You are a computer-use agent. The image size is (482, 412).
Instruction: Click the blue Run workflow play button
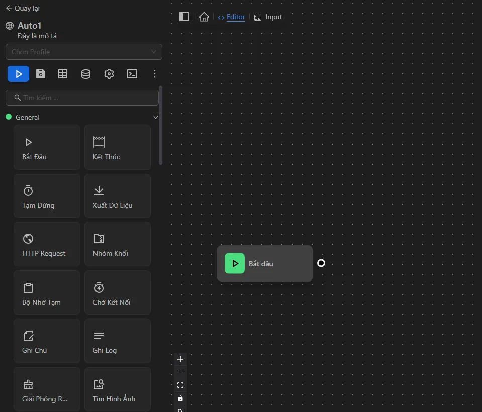coord(18,74)
